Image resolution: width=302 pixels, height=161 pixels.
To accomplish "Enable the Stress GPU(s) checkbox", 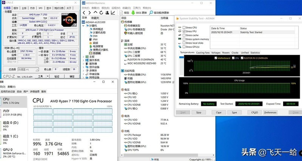I will point(184,47).
